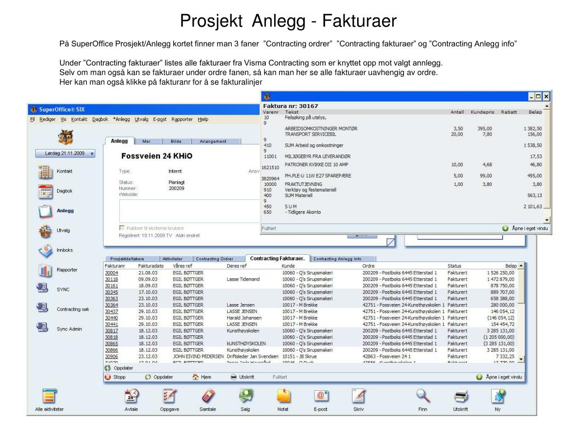The height and width of the screenshot is (430, 573).
Task: Click Faktura window scrollbar down arrow
Action: tap(547, 220)
